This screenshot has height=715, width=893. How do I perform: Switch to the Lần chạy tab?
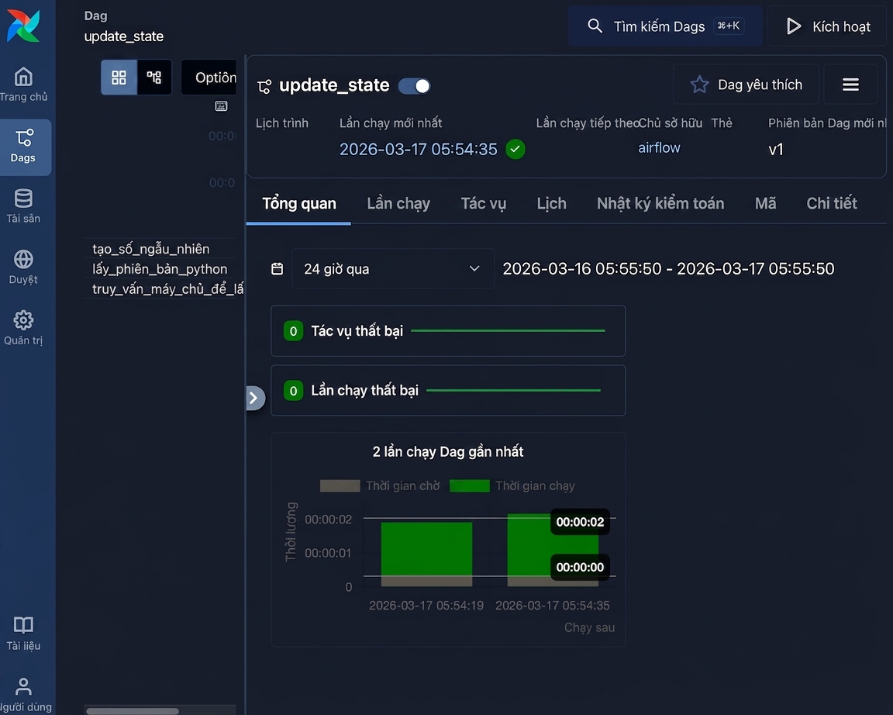[x=398, y=203]
